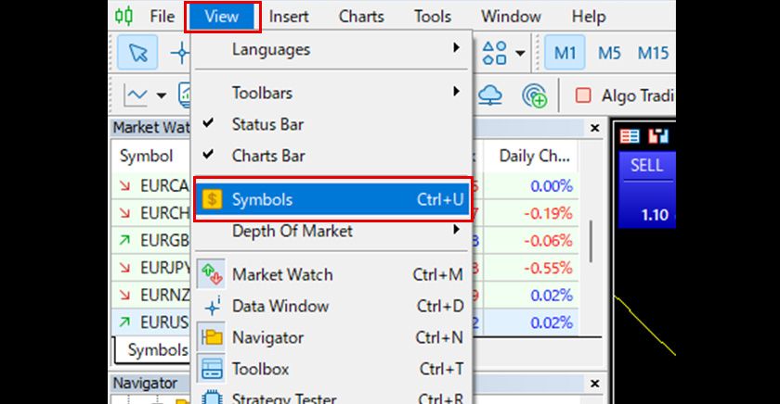The height and width of the screenshot is (404, 780).
Task: Click the Data Window crosshair icon
Action: coord(213,306)
